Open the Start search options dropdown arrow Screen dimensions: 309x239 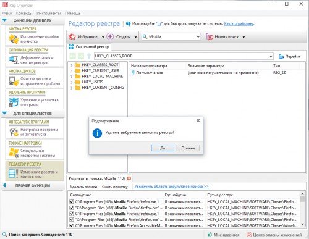click(x=243, y=37)
